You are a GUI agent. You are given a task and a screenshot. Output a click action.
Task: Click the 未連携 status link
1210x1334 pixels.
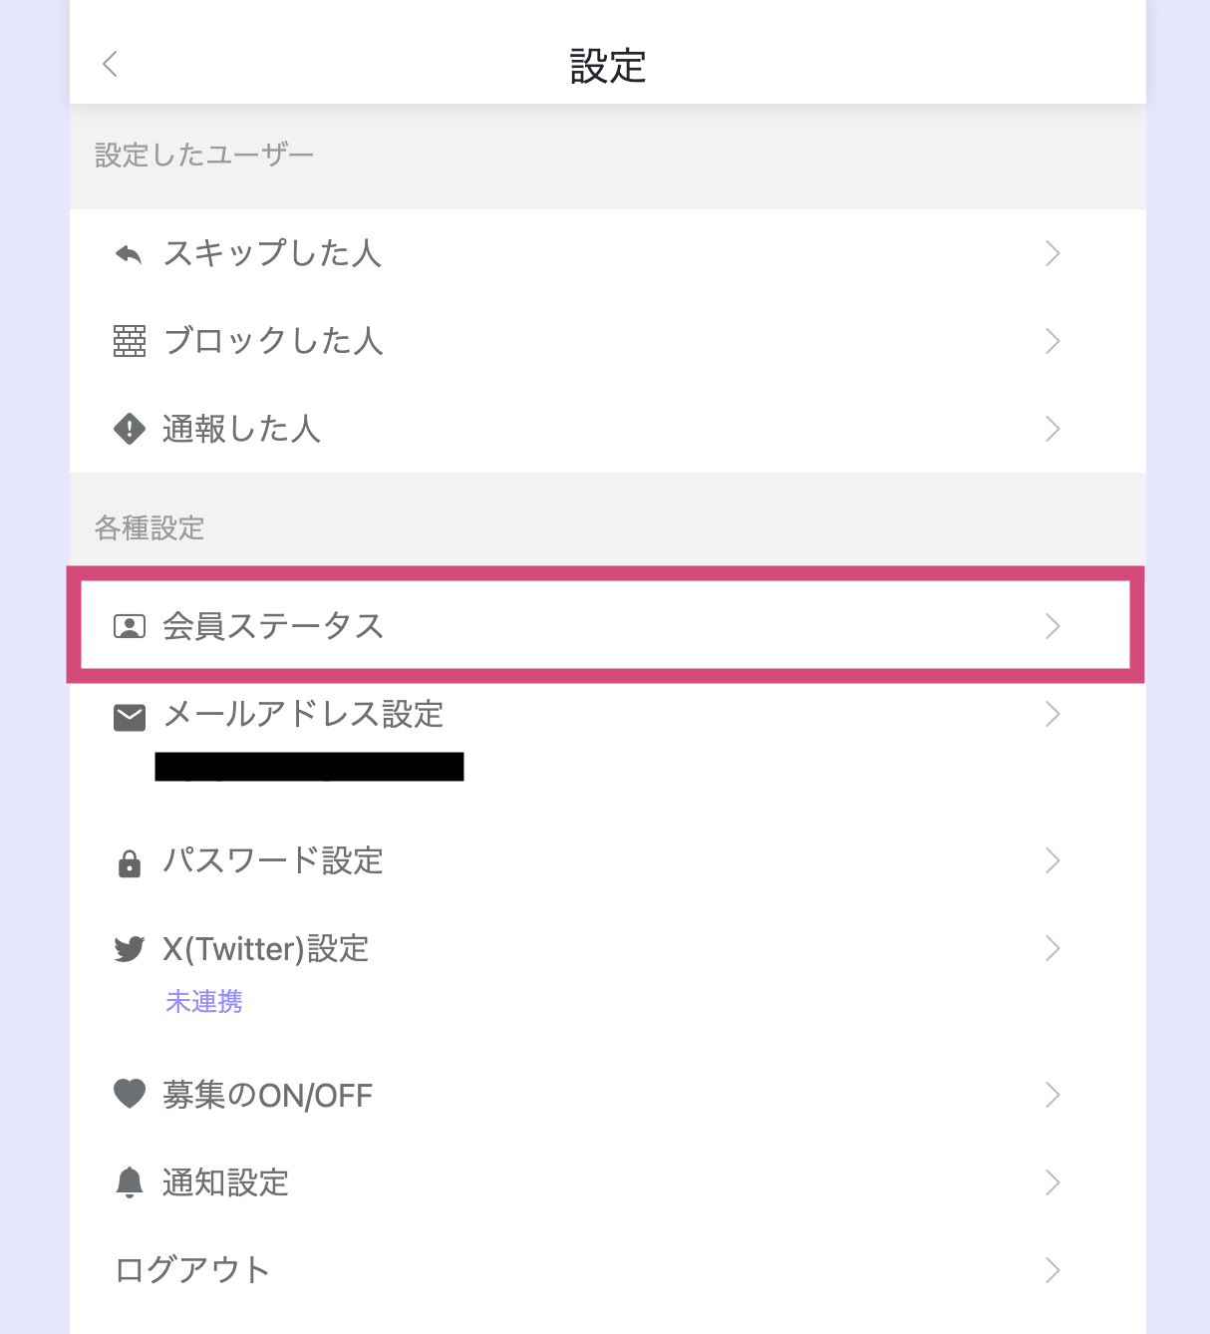point(204,1001)
